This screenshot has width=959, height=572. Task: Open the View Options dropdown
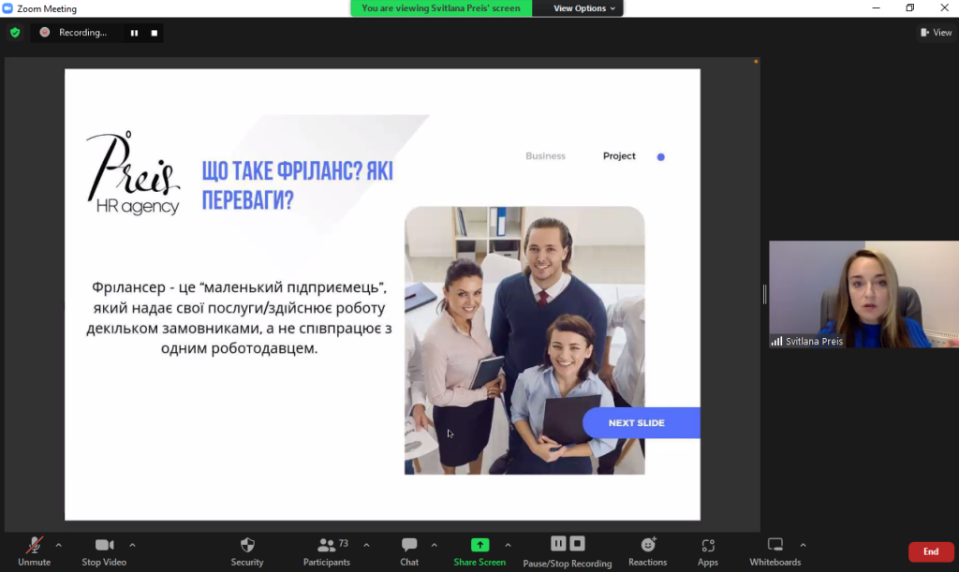[x=584, y=8]
